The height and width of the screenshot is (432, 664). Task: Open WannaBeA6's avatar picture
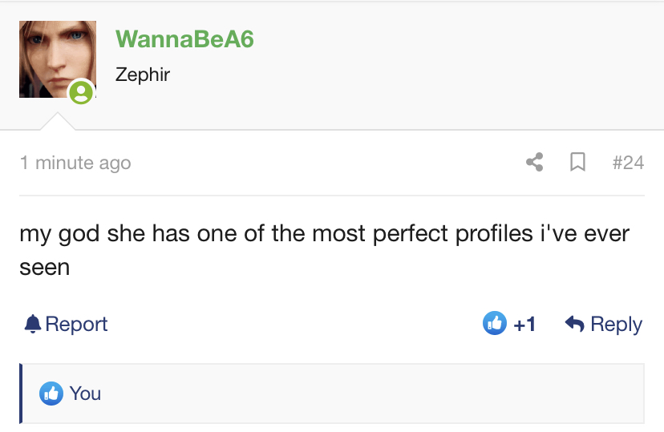click(x=58, y=59)
